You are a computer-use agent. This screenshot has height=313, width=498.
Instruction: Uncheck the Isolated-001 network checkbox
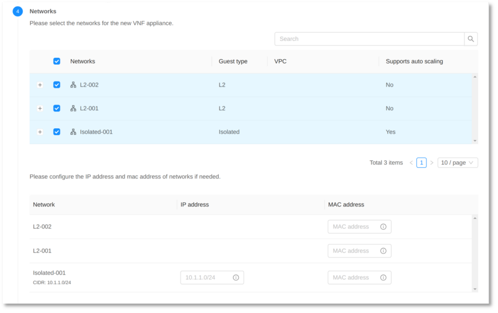pyautogui.click(x=57, y=132)
